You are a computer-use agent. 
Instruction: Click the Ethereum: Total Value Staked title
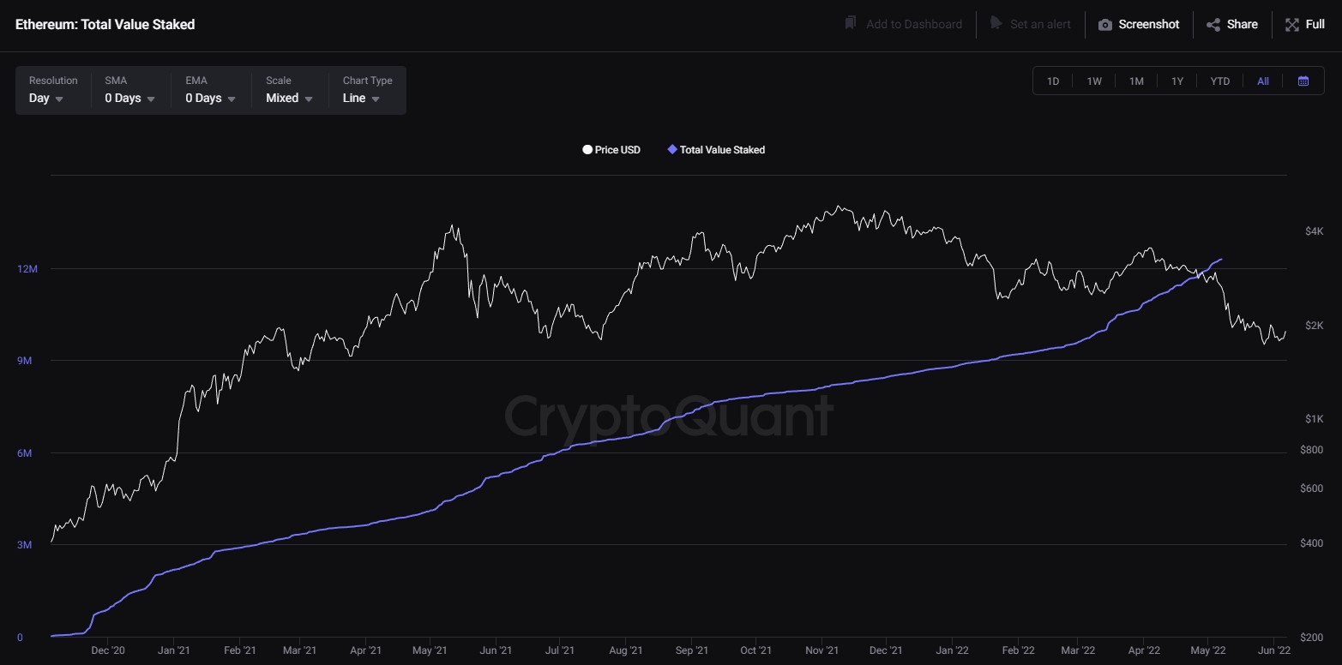pos(105,24)
